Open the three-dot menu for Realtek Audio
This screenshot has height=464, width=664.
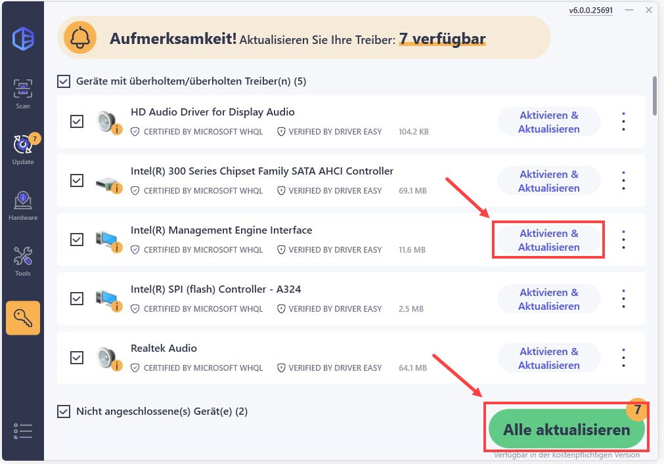point(623,357)
